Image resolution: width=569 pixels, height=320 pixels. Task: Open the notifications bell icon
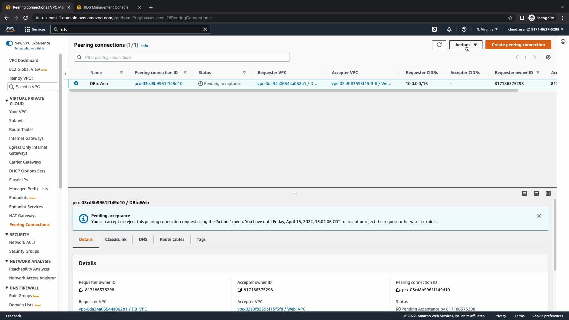[x=449, y=29]
